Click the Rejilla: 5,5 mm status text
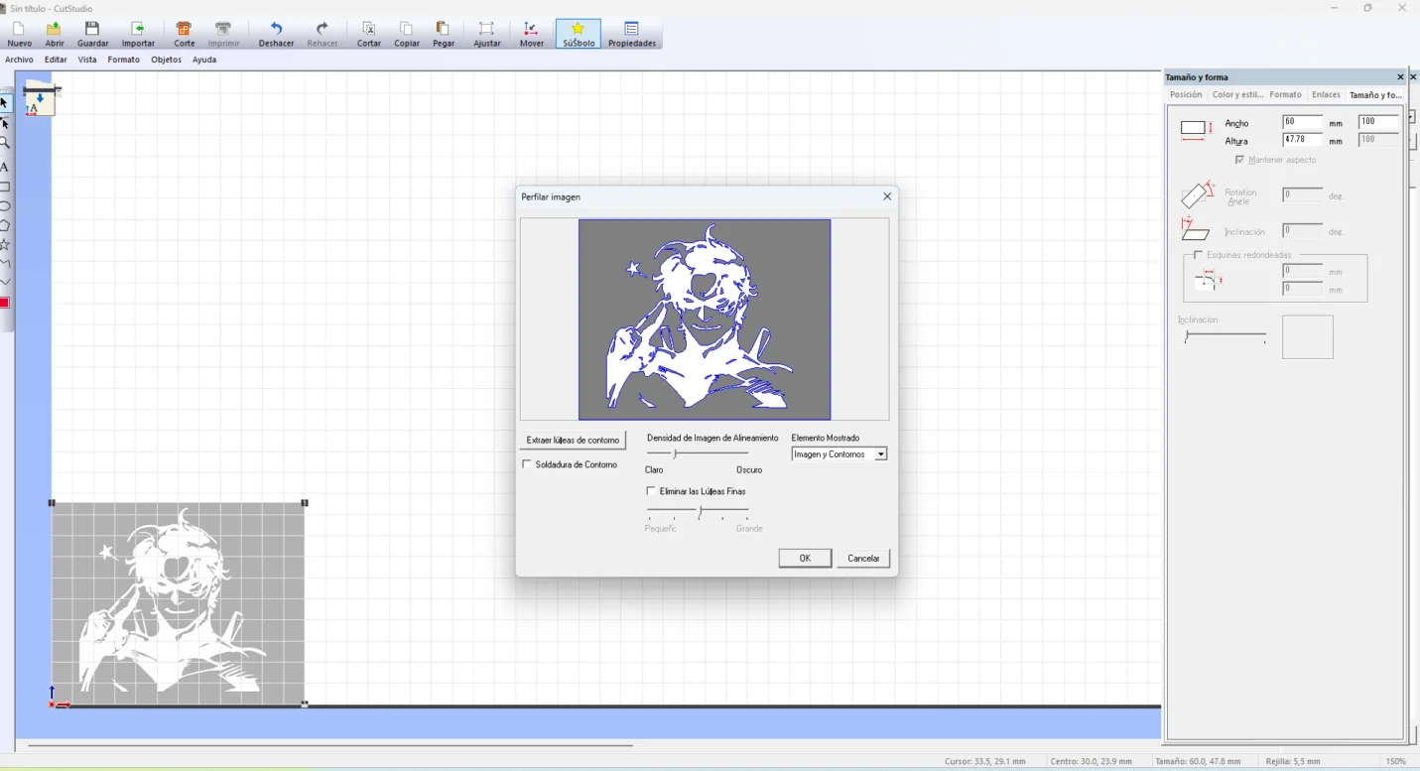This screenshot has height=771, width=1420. 1292,761
